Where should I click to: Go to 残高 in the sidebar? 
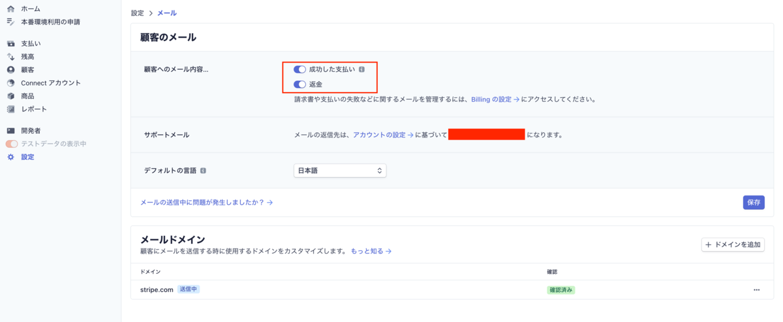point(27,57)
